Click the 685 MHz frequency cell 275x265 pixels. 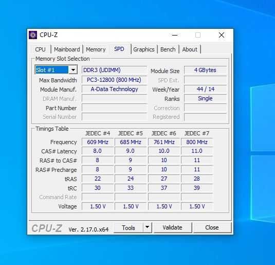pos(131,142)
